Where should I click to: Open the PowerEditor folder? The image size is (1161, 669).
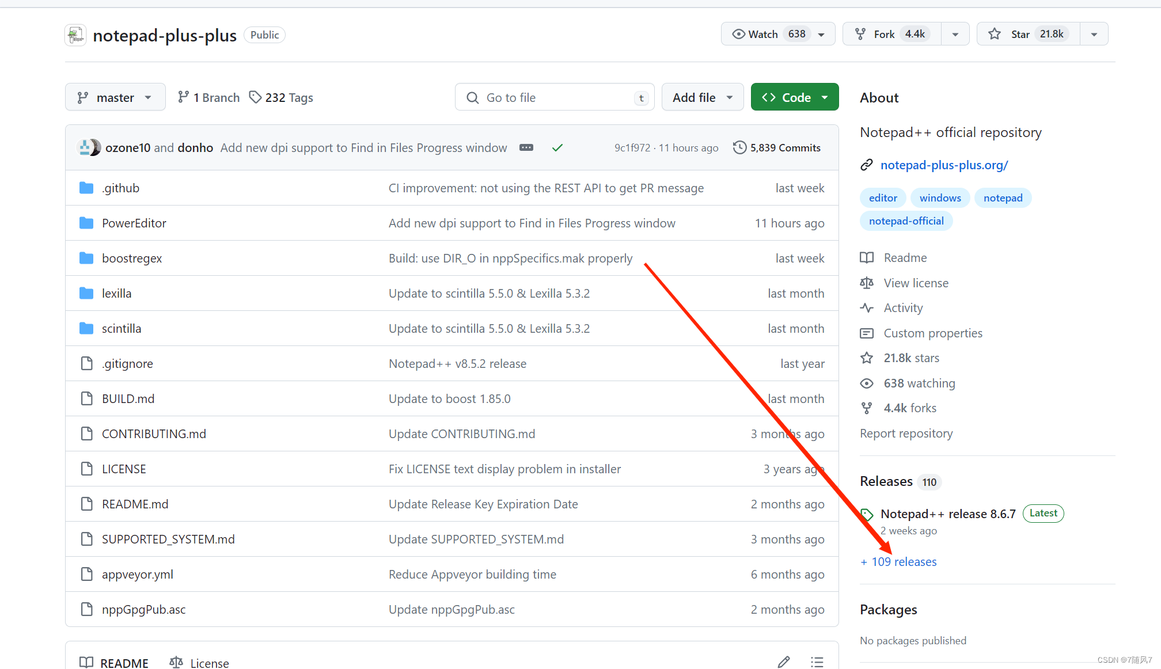(x=134, y=223)
